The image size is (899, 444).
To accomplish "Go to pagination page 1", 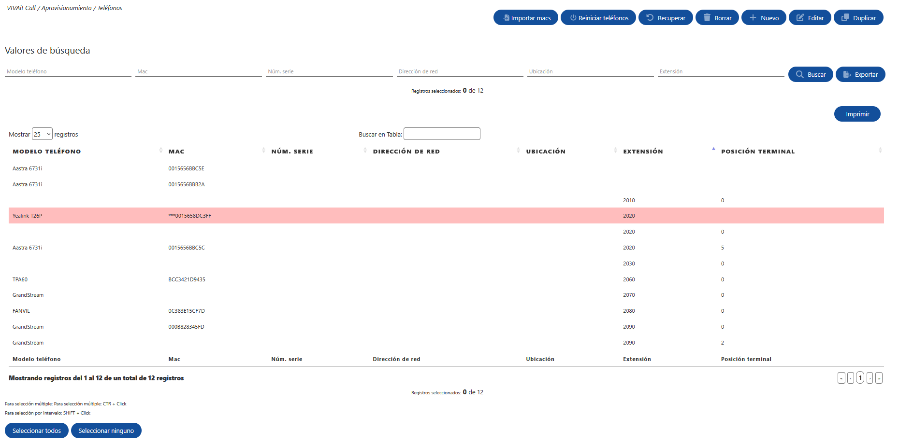I will coord(860,378).
